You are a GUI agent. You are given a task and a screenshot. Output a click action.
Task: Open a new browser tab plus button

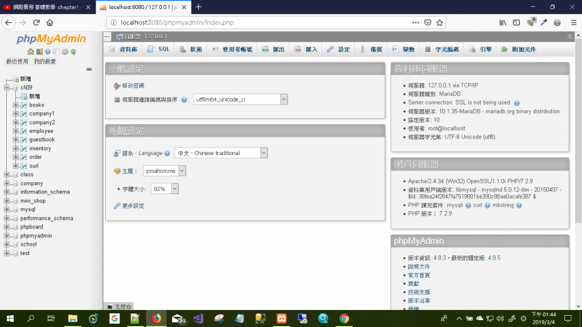tap(198, 7)
